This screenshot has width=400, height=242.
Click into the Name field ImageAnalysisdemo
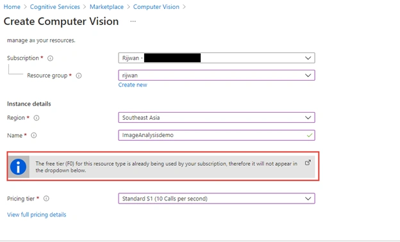pos(217,135)
